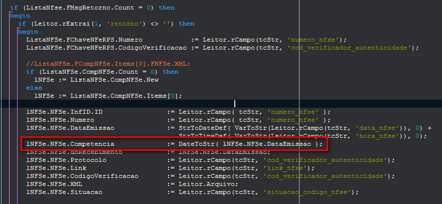
Task: Click ListaNFSe.FChaveNFeRPS.CodigoVerificacao identifier
Action: click(x=106, y=48)
